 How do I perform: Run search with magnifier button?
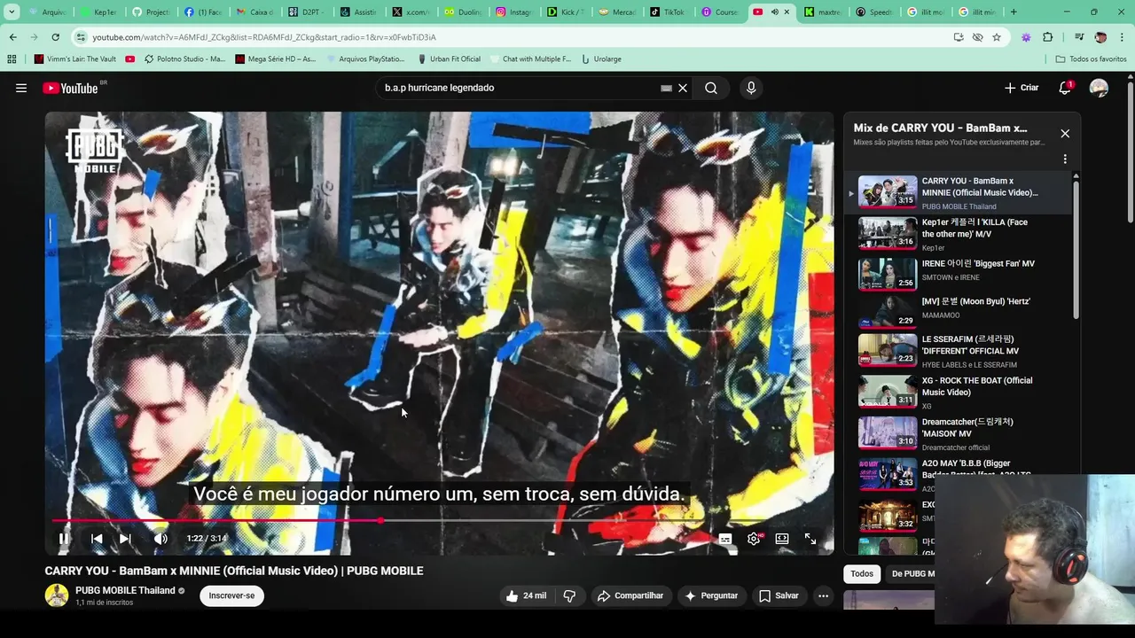point(711,88)
